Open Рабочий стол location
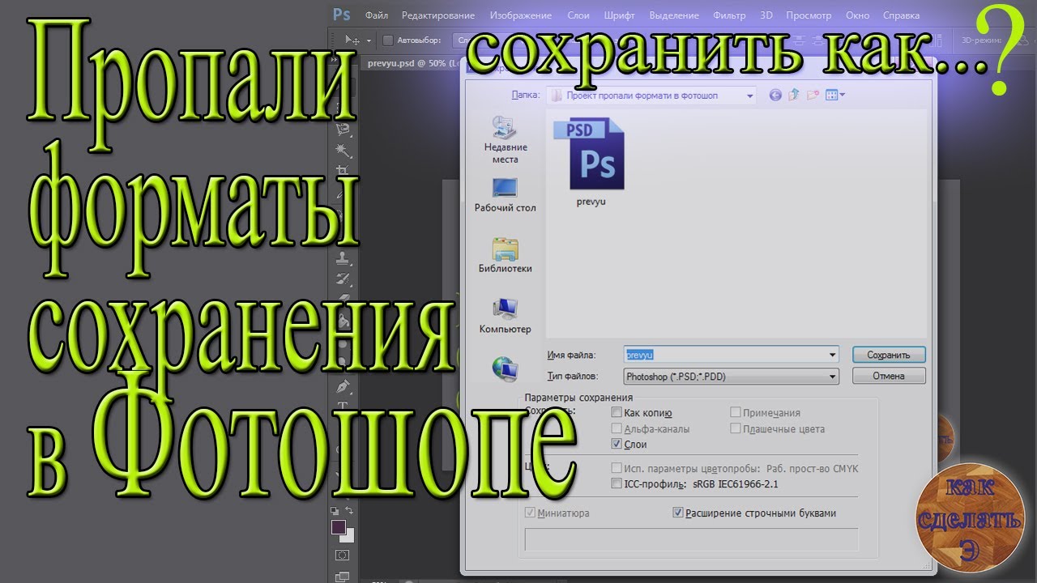Image resolution: width=1037 pixels, height=583 pixels. click(506, 194)
